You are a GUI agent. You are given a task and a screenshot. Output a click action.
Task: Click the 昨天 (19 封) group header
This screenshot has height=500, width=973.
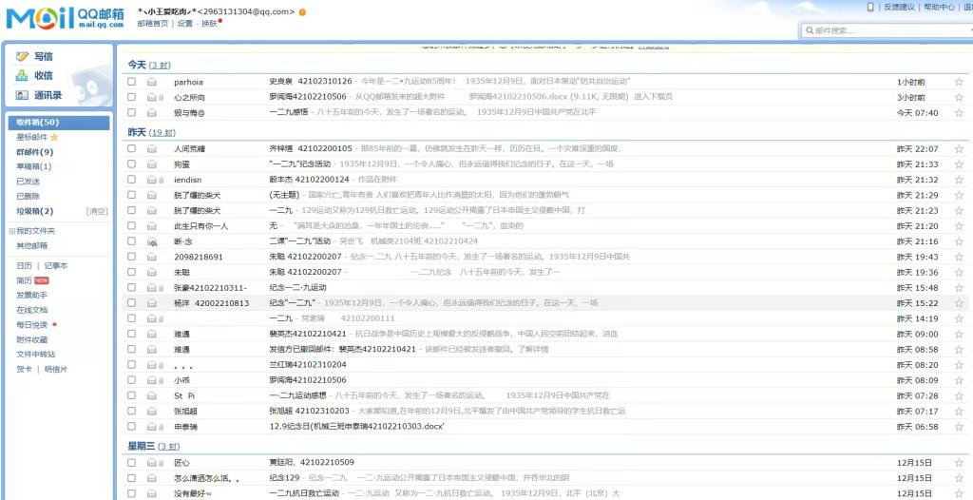coord(151,132)
